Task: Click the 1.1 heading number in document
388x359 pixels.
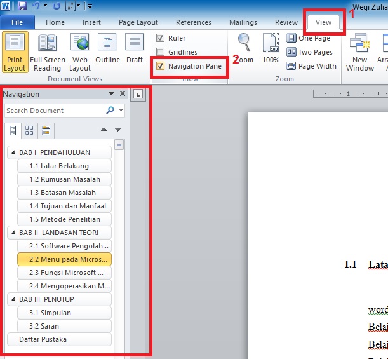Action: tap(350, 264)
